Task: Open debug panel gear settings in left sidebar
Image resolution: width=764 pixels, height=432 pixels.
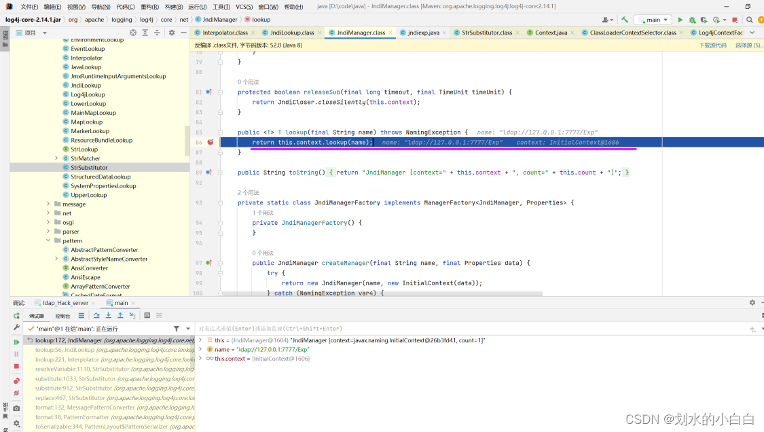Action: [x=16, y=424]
